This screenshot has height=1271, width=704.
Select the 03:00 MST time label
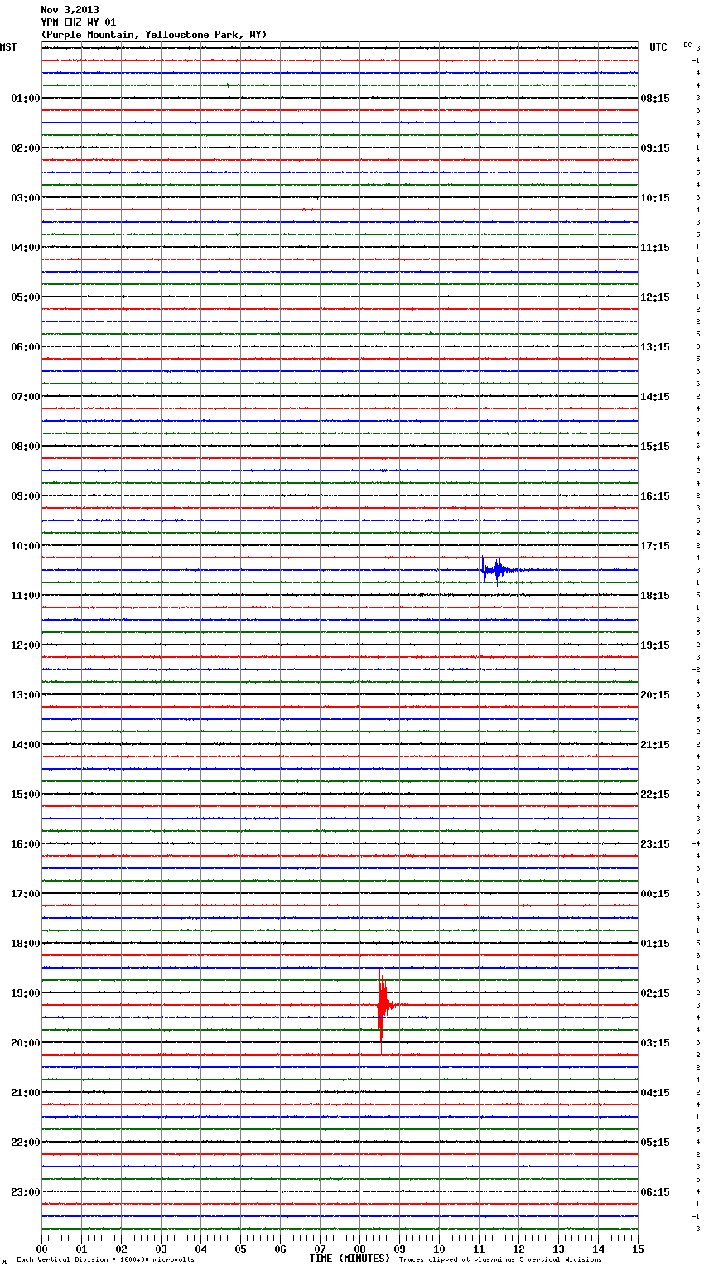pyautogui.click(x=26, y=198)
